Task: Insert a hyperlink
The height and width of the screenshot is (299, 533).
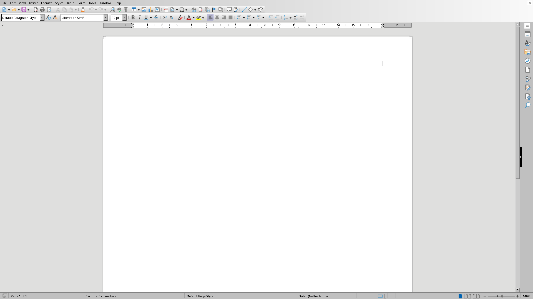Action: (194, 10)
